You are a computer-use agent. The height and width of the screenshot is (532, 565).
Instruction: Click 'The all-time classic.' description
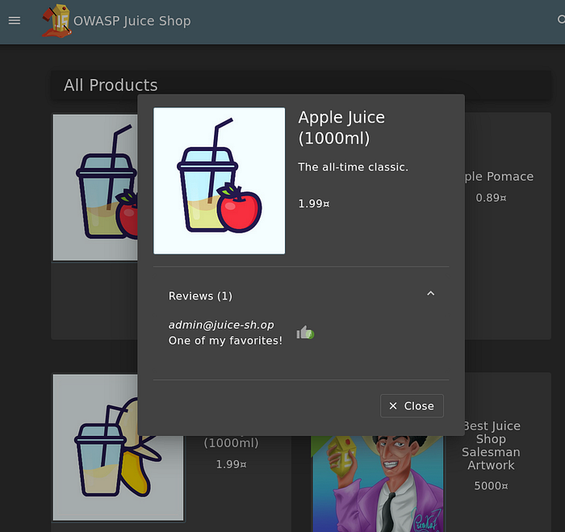pos(353,167)
